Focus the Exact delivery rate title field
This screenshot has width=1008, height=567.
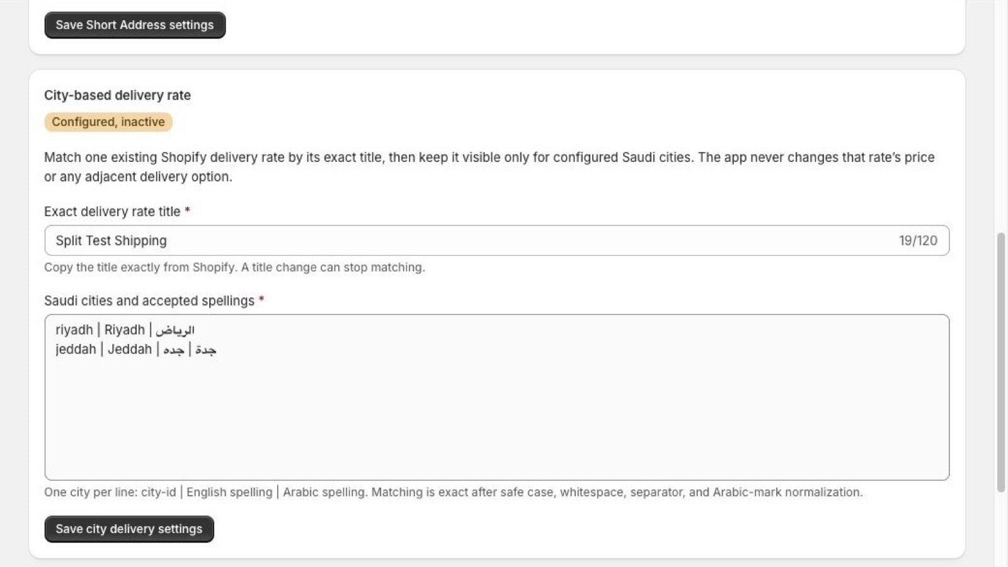(496, 241)
